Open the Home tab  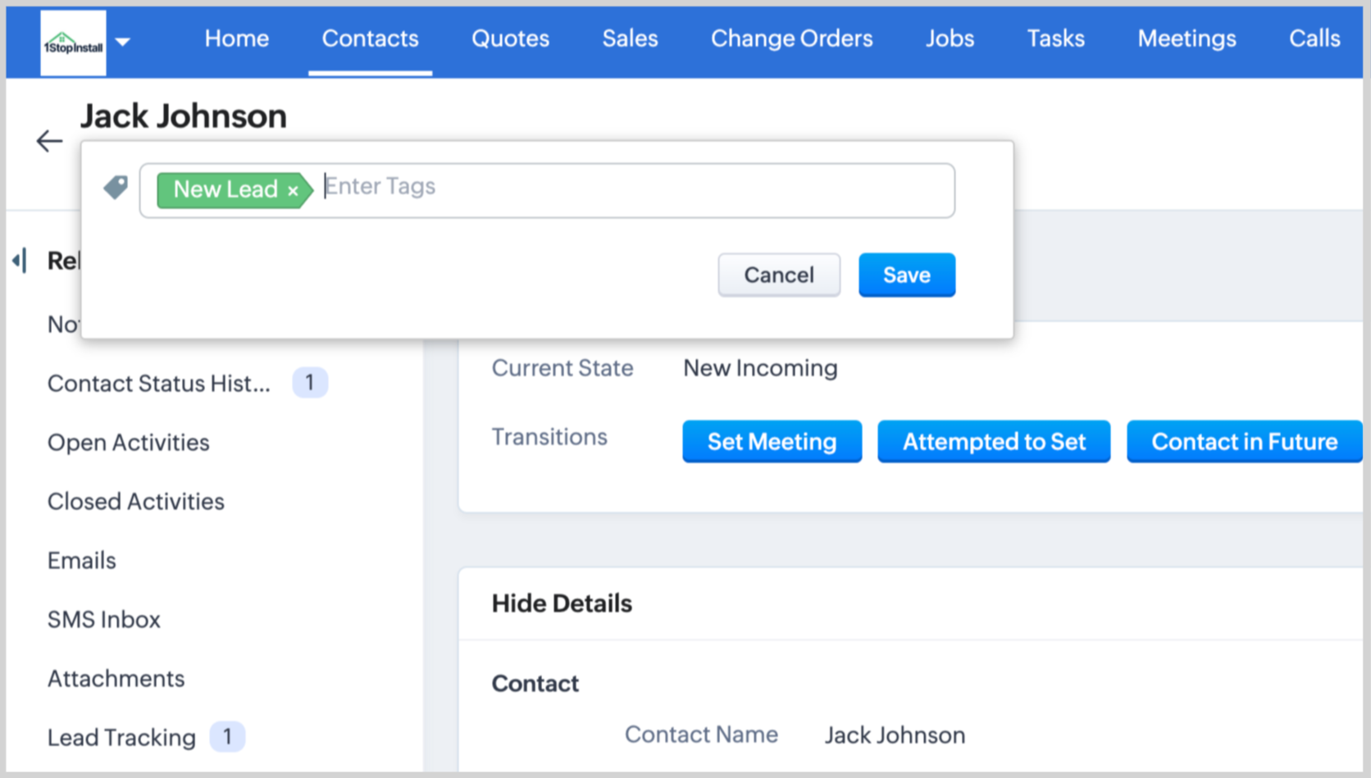(x=236, y=39)
